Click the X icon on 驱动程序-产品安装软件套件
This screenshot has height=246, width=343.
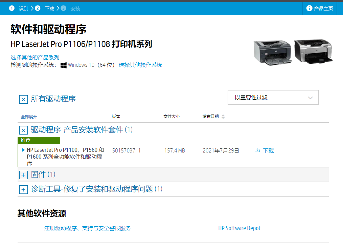pos(23,130)
